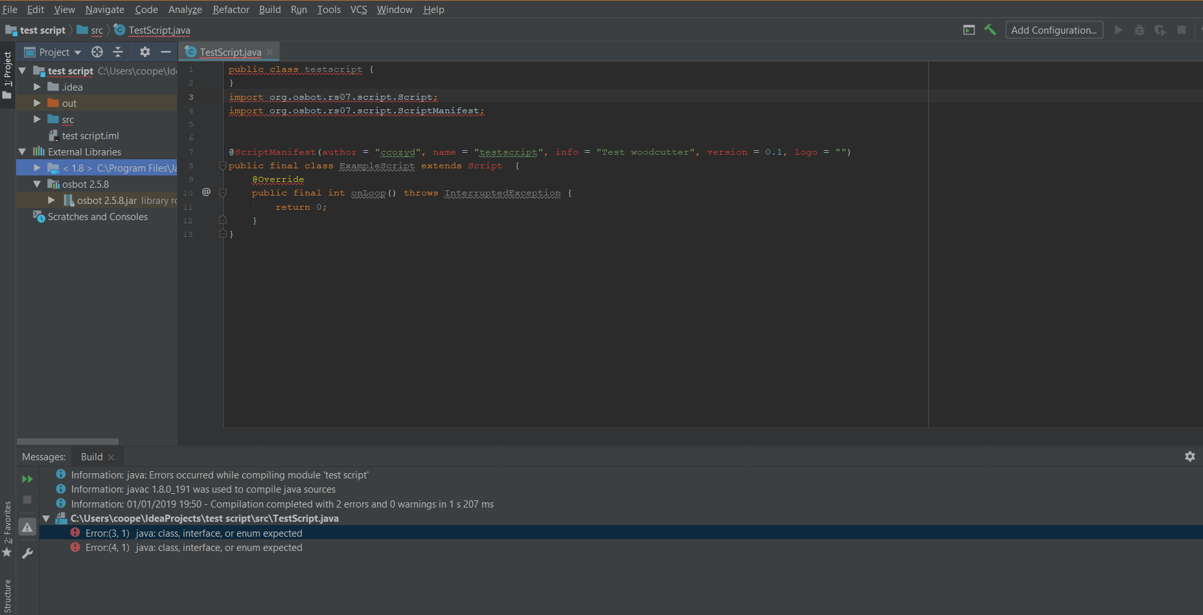1203x615 pixels.
Task: Open the Refactor menu
Action: tap(231, 10)
